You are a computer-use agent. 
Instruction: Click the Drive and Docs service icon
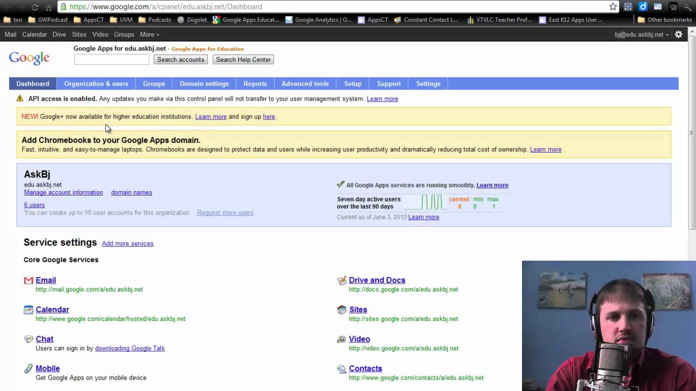(x=341, y=280)
